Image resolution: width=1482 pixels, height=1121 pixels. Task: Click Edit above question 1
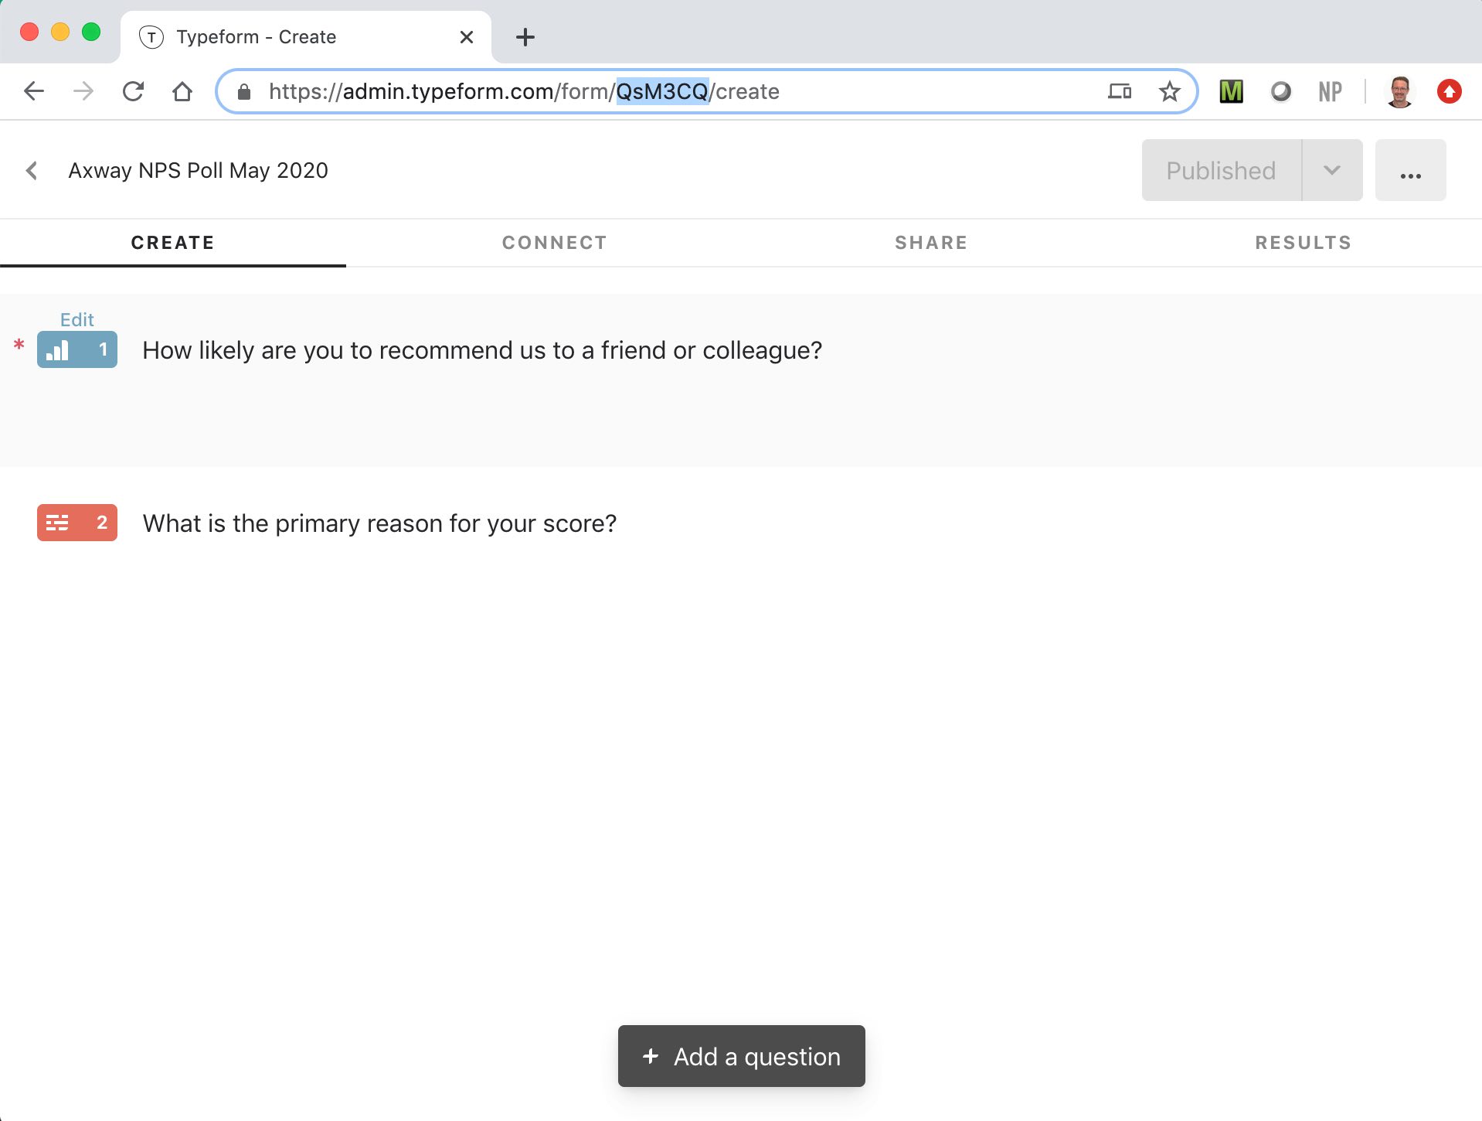77,319
